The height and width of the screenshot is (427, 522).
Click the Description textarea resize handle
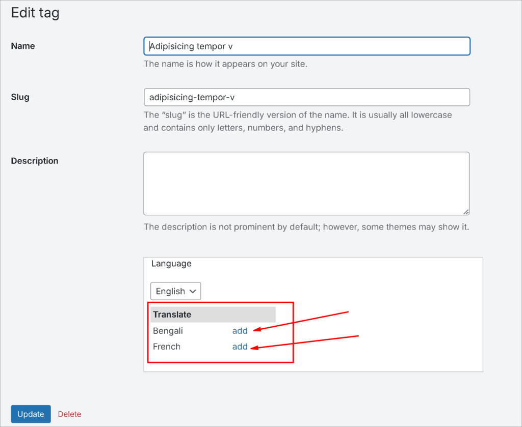466,212
